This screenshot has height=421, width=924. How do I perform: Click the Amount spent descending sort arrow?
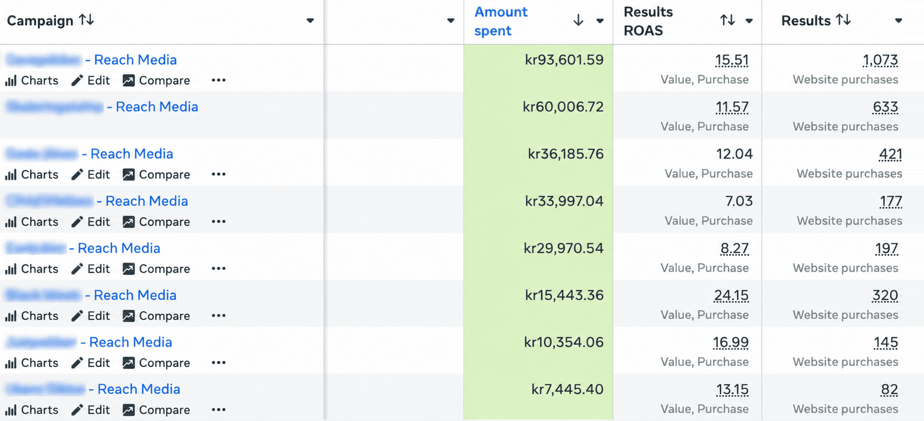tap(578, 20)
